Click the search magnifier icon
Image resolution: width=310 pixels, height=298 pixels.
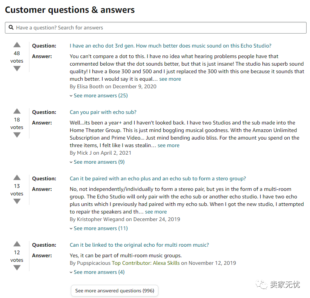click(11, 28)
